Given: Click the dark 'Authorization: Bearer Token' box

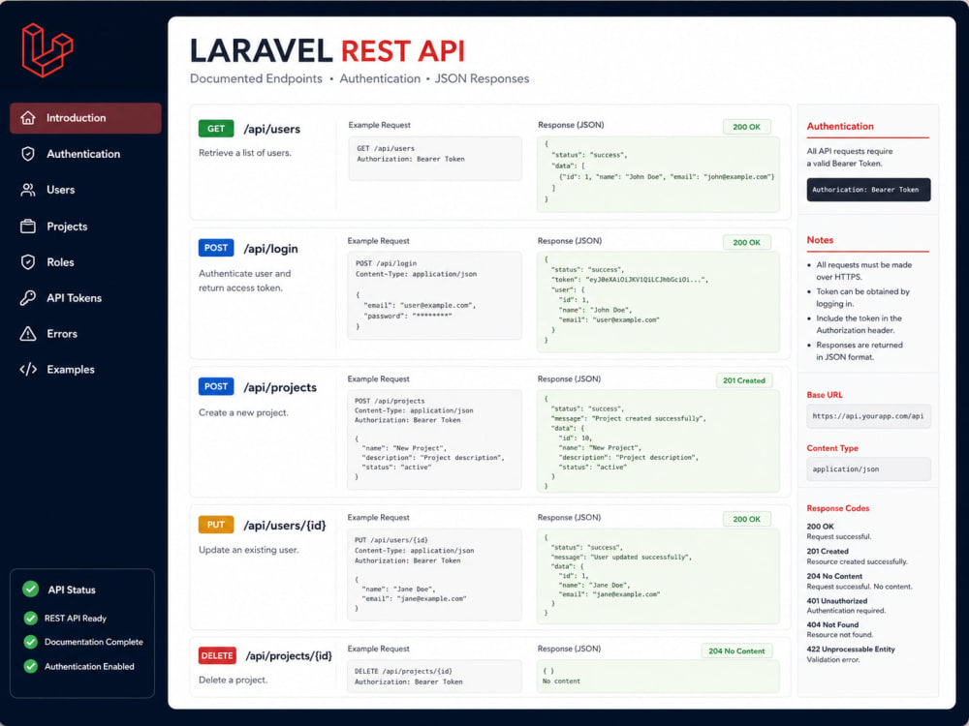Looking at the screenshot, I should click(868, 190).
